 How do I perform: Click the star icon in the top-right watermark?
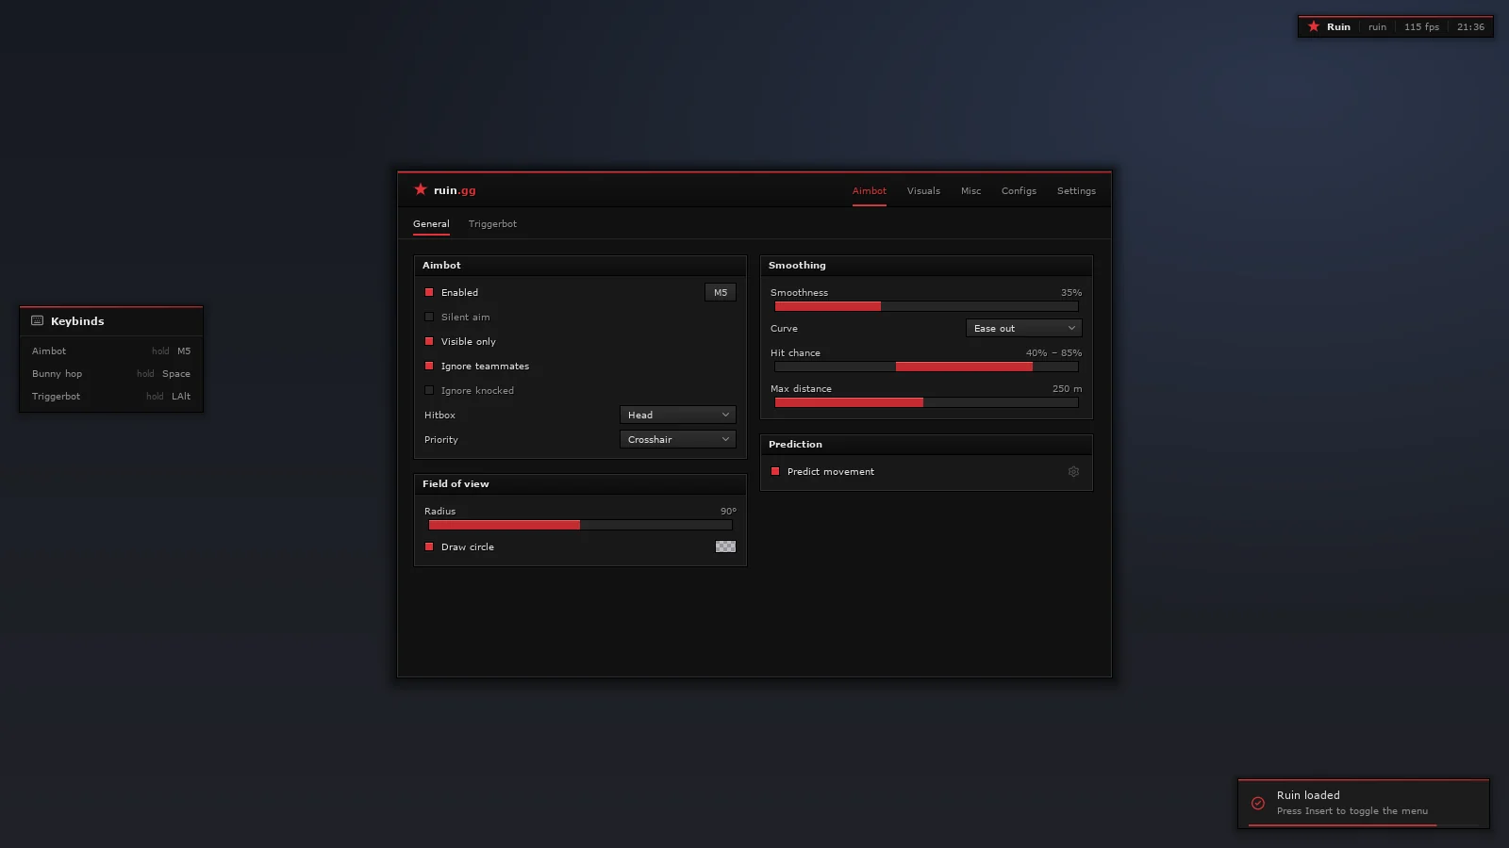1314,26
